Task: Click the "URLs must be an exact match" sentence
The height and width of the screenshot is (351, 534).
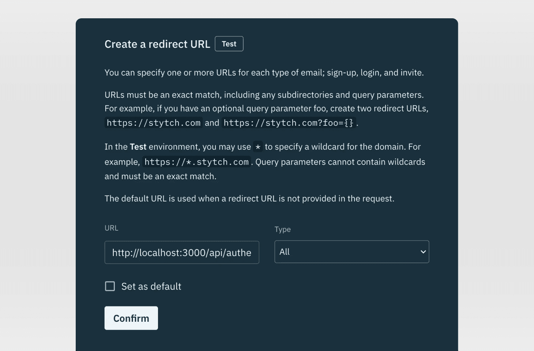Action: [264, 95]
